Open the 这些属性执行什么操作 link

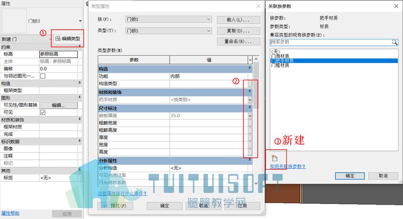pos(122,193)
